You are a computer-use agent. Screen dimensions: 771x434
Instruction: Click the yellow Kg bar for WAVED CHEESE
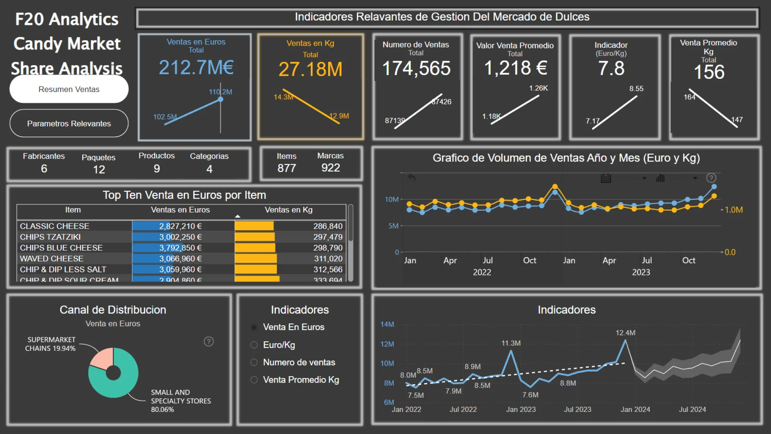click(255, 259)
